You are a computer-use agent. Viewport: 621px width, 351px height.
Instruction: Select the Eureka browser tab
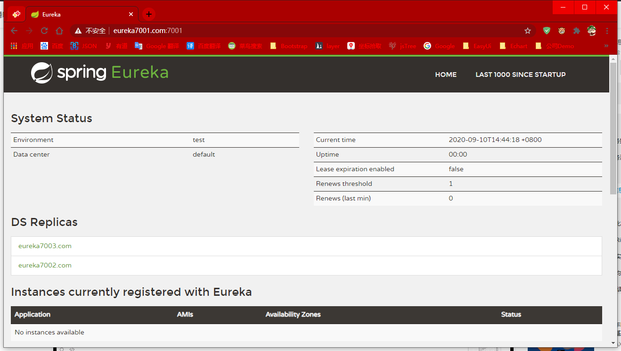(x=80, y=14)
